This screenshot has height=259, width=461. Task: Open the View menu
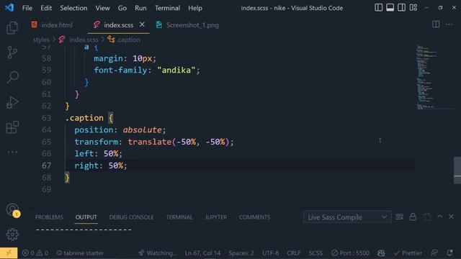pos(102,8)
